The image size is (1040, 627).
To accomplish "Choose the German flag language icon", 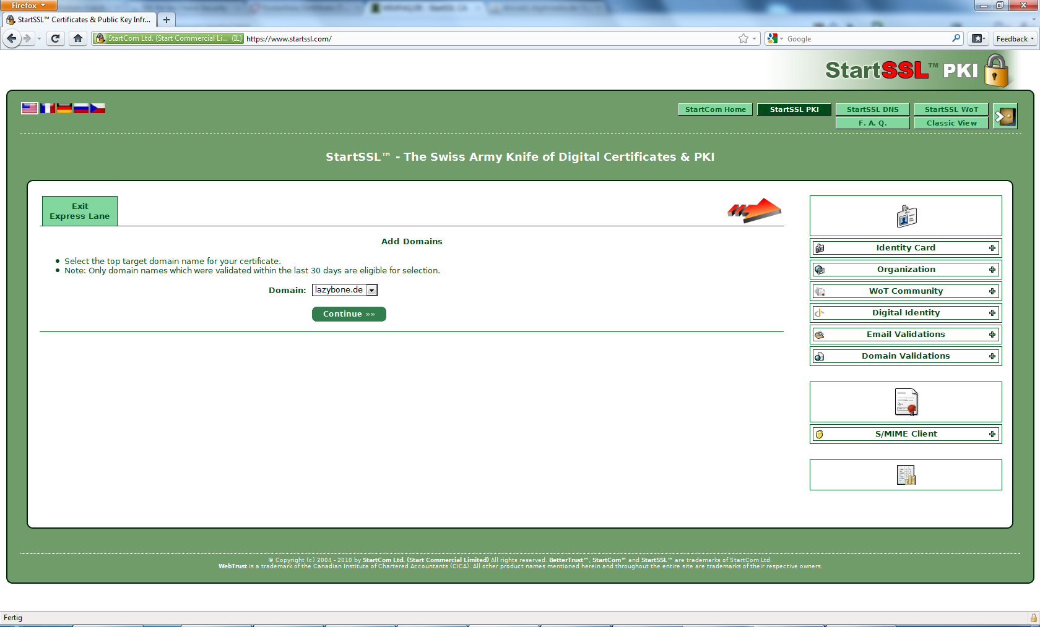I will (x=64, y=108).
